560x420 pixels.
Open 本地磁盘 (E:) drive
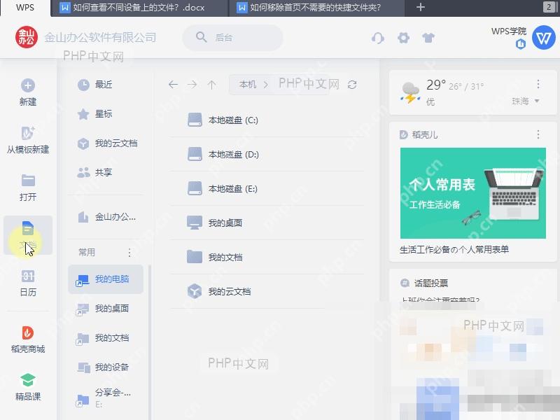[266, 188]
